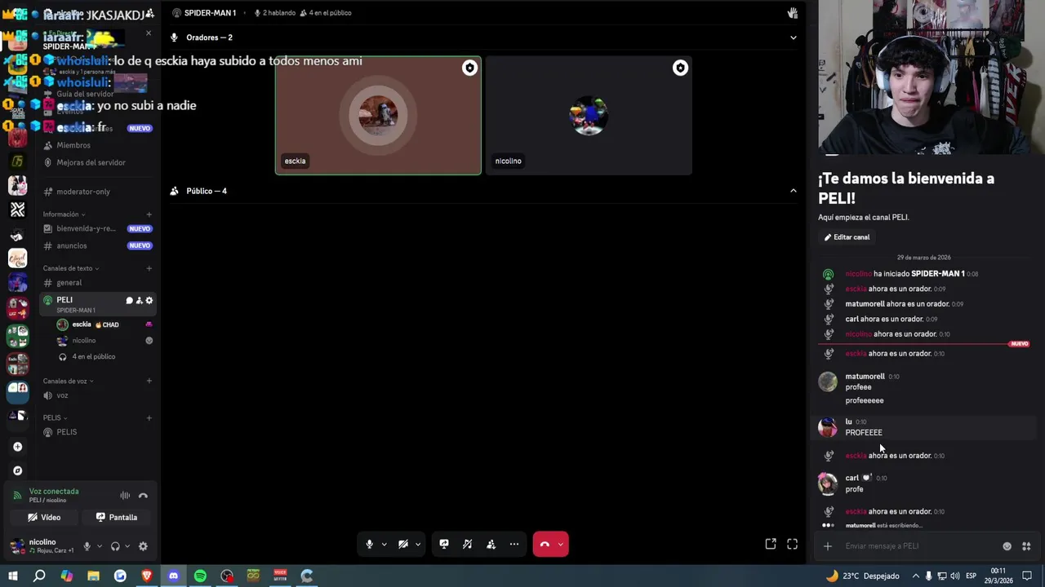Click the invite icon on PELI channel
1045x587 pixels.
pos(139,301)
